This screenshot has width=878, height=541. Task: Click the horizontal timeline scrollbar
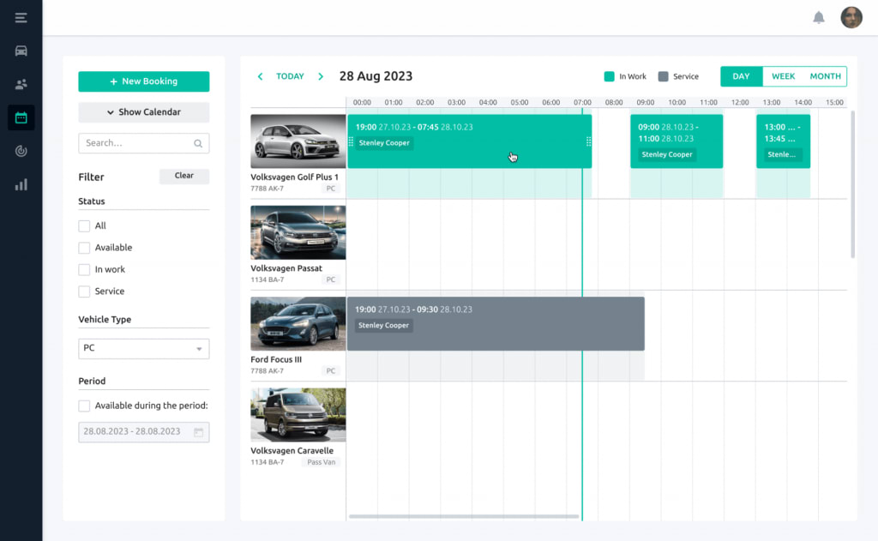coord(464,516)
